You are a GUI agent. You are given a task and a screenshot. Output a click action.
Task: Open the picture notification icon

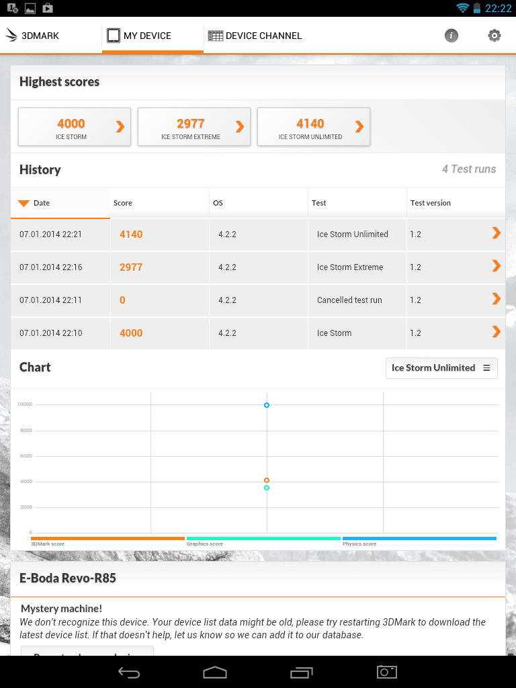pos(30,8)
